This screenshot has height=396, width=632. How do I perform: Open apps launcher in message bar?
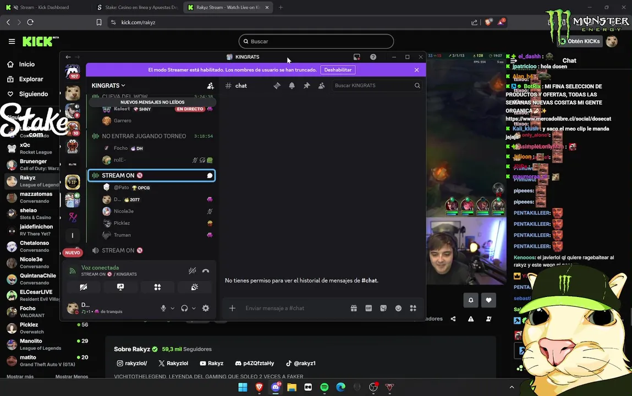[x=413, y=308]
